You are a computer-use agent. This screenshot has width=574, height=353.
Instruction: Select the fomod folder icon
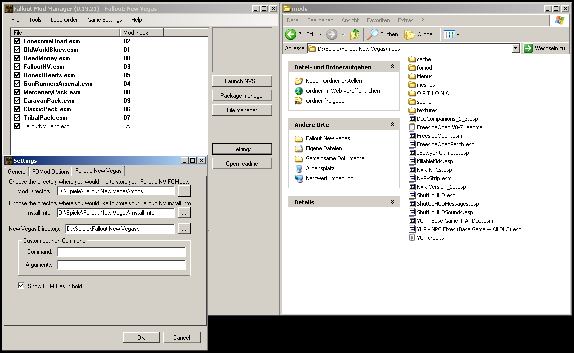(x=412, y=67)
